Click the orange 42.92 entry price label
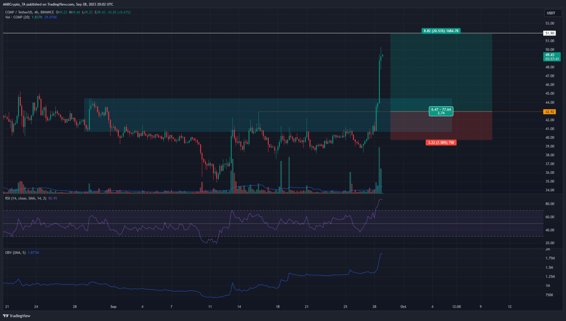 coord(549,112)
